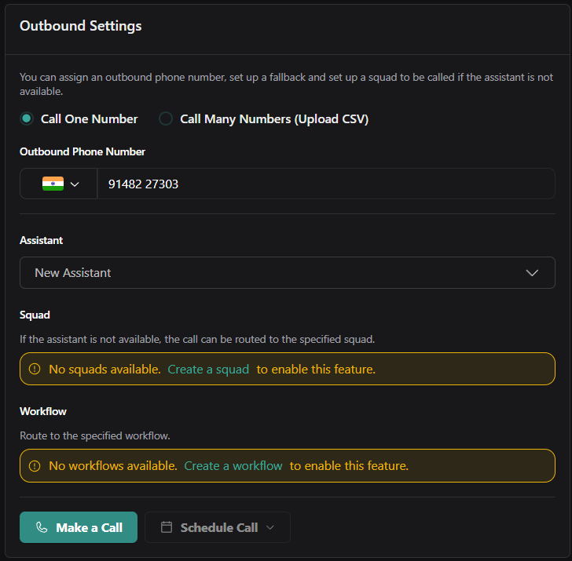Click the calendar icon on Schedule Call
The height and width of the screenshot is (561, 572).
pos(167,527)
